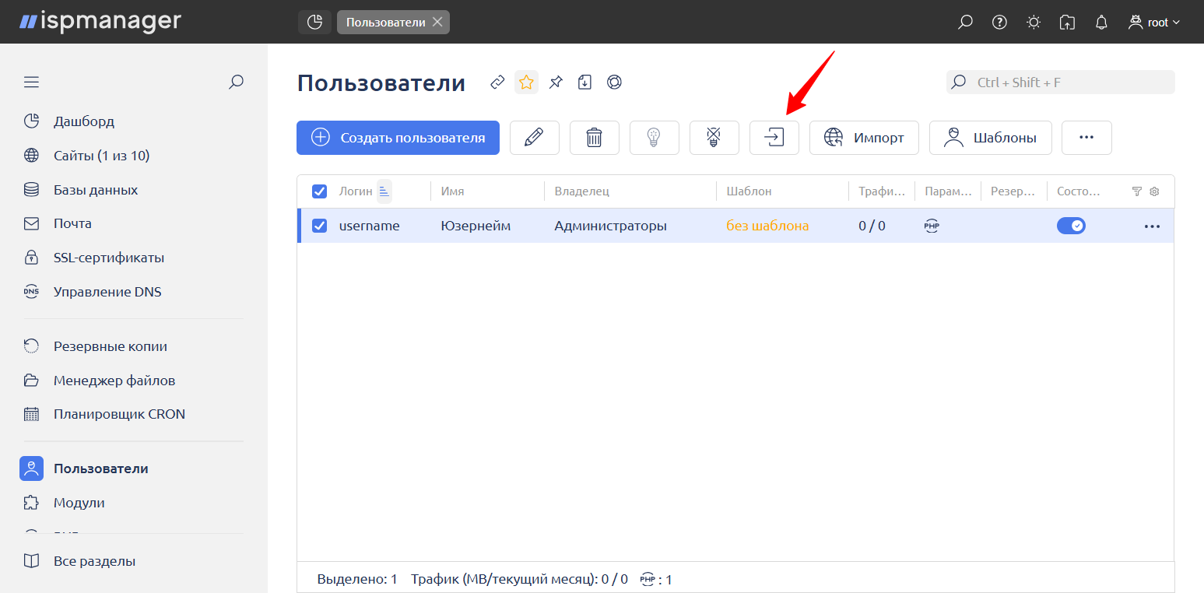Open the notifications bell icon

[x=1101, y=23]
